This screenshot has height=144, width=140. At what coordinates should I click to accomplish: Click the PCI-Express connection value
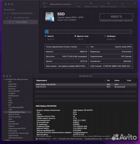point(126,57)
